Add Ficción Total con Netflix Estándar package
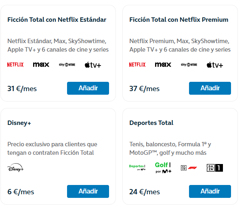Viewport: 250px width, 214px height. [x=88, y=88]
